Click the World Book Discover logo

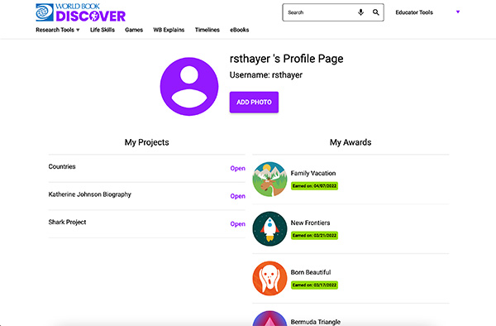81,12
